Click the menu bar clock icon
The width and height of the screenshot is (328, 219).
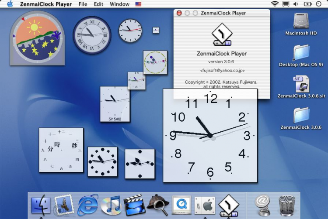point(318,4)
